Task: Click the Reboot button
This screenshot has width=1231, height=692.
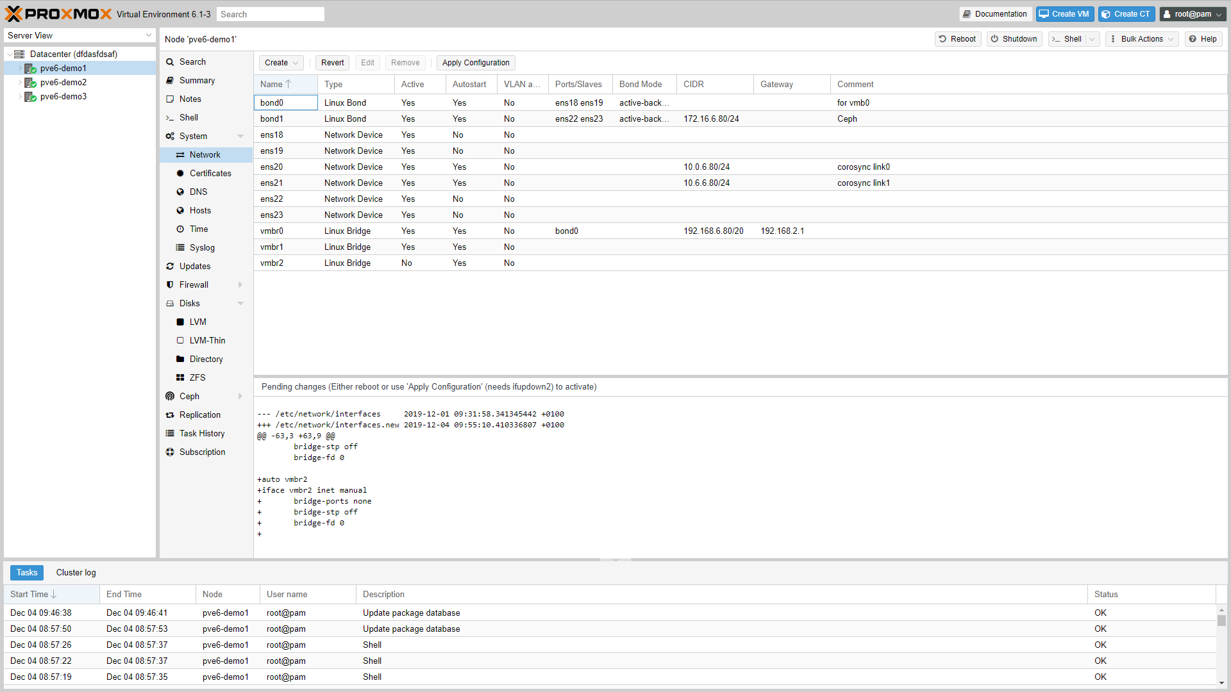Action: (958, 39)
